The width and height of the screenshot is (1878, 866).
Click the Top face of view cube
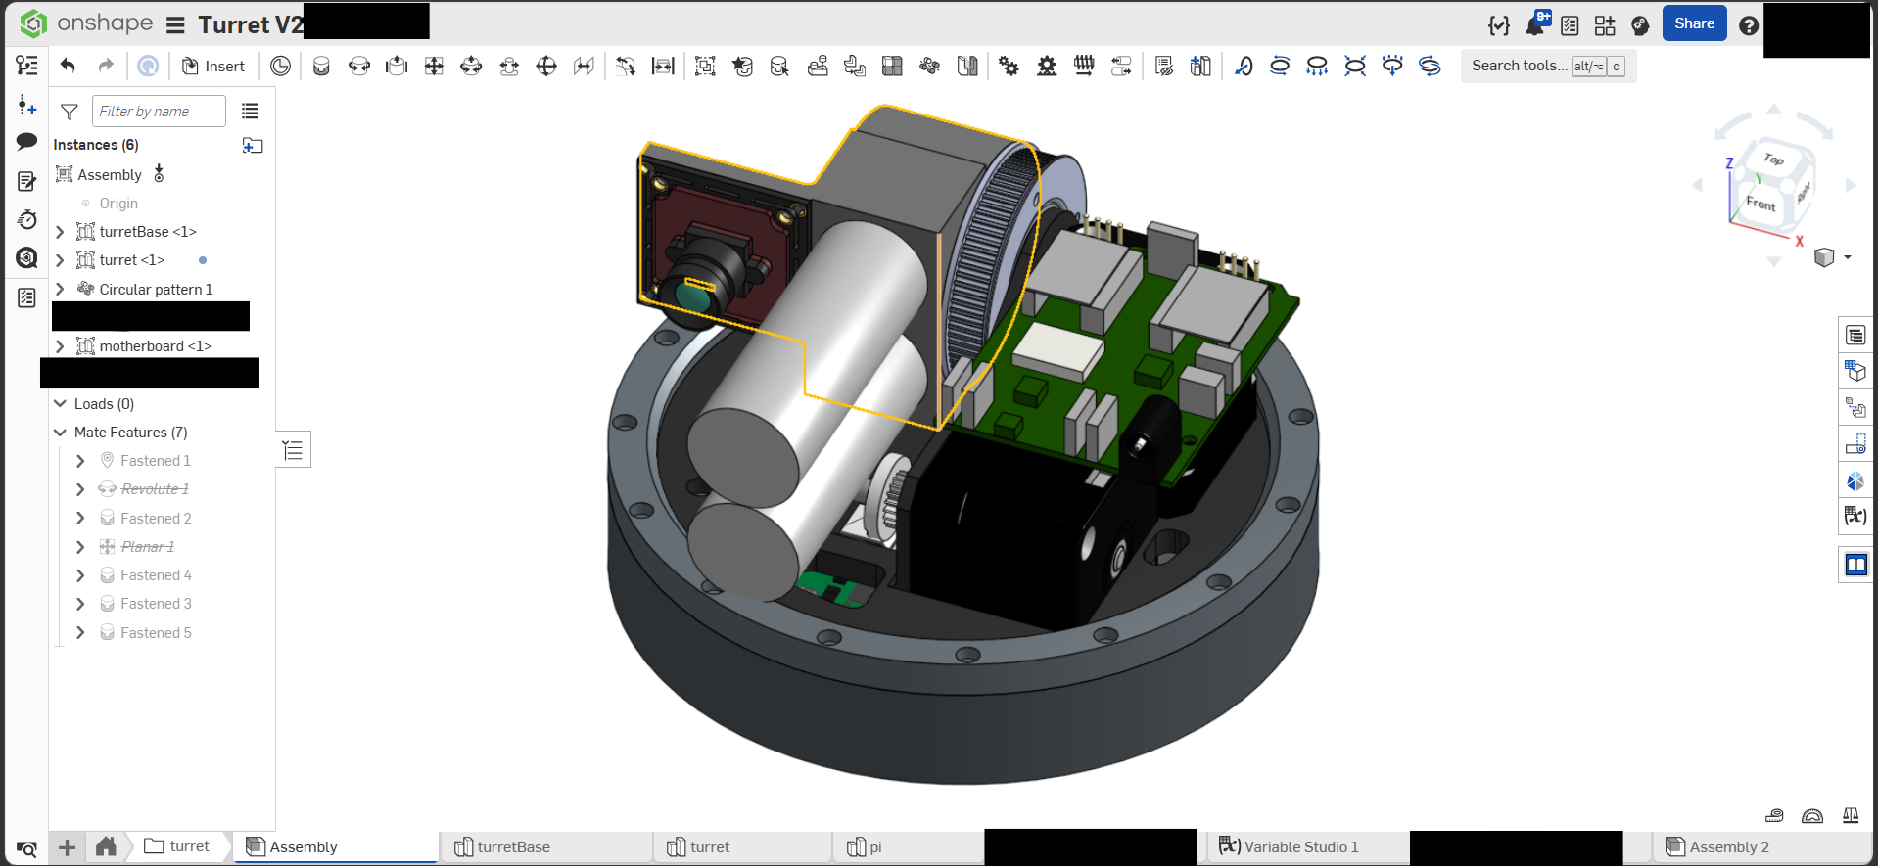1773,160
